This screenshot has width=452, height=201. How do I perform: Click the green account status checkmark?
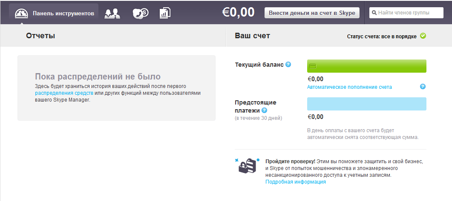[423, 36]
